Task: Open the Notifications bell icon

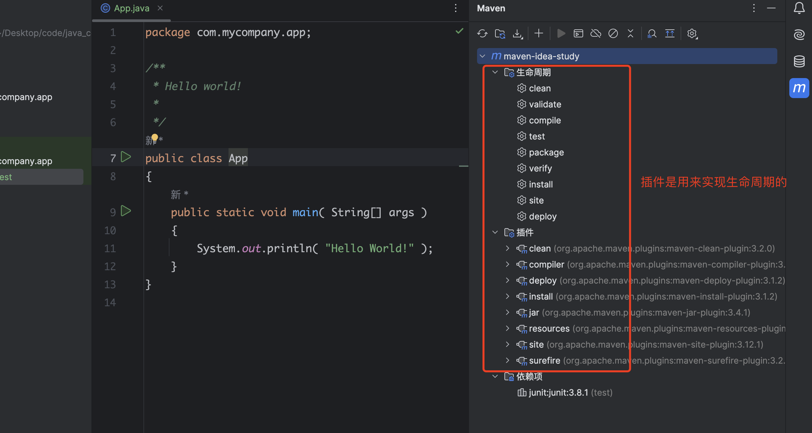Action: tap(799, 8)
